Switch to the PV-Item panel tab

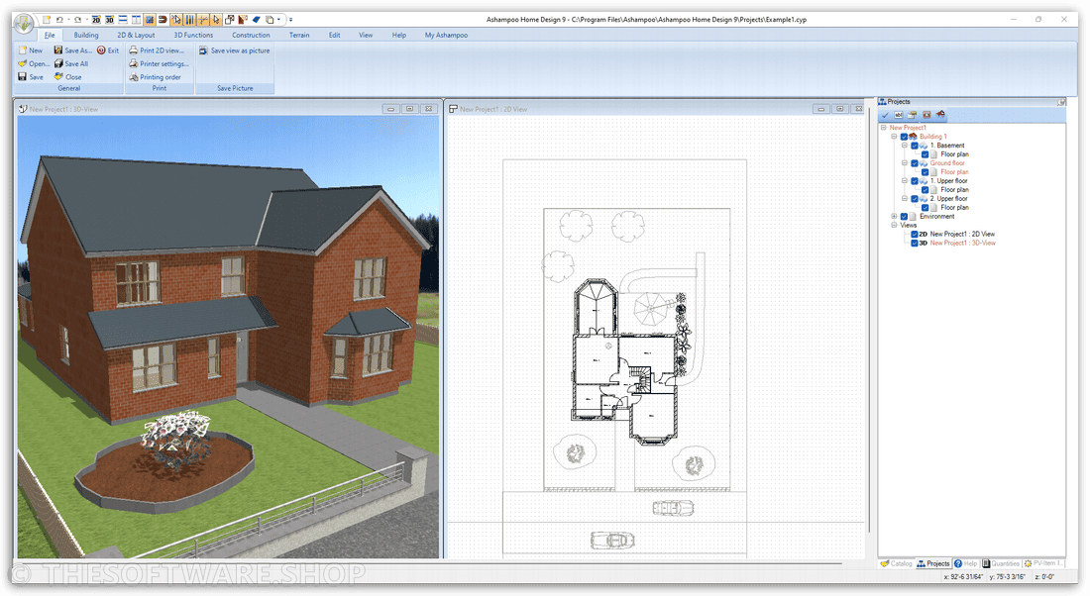pyautogui.click(x=1043, y=563)
